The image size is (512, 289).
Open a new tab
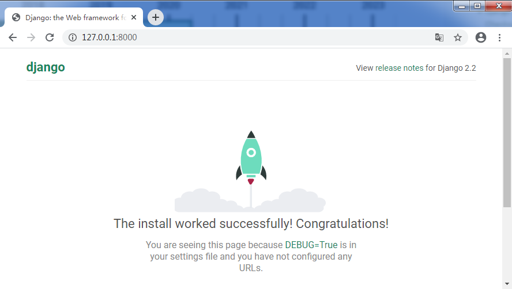coord(156,17)
